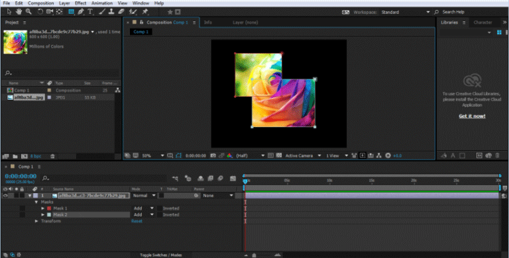The height and width of the screenshot is (258, 509).
Task: Open the 1 View layout dropdown
Action: tap(337, 155)
